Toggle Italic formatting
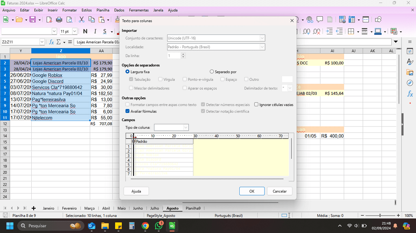Viewport: 416px width, 233px height. [95, 32]
